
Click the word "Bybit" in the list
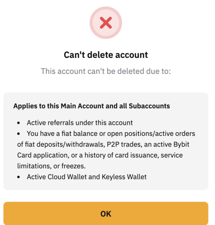pyautogui.click(x=181, y=145)
